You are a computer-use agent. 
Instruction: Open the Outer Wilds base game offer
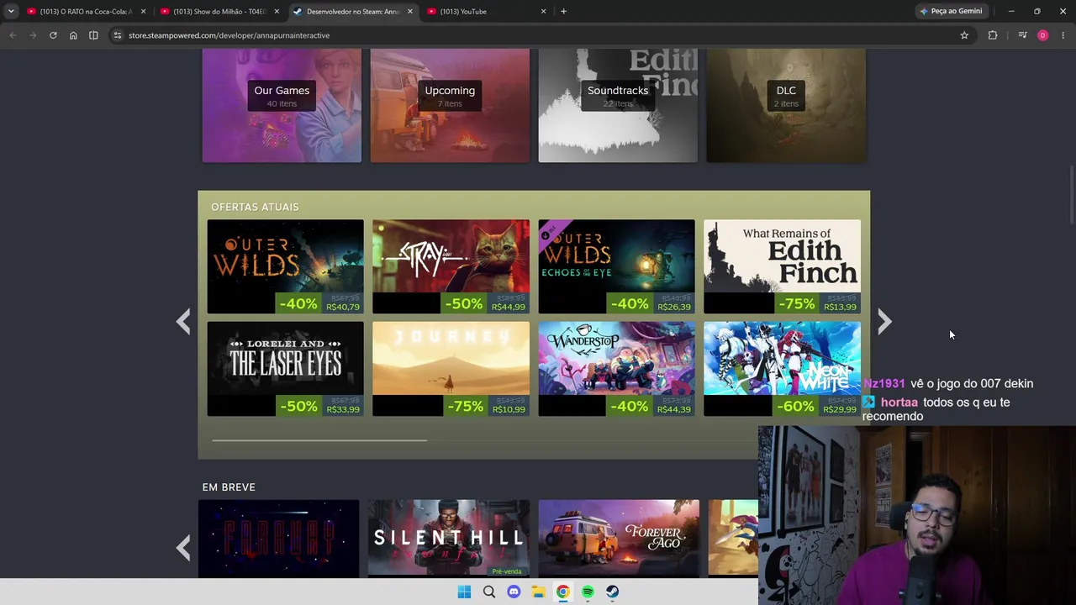(286, 266)
